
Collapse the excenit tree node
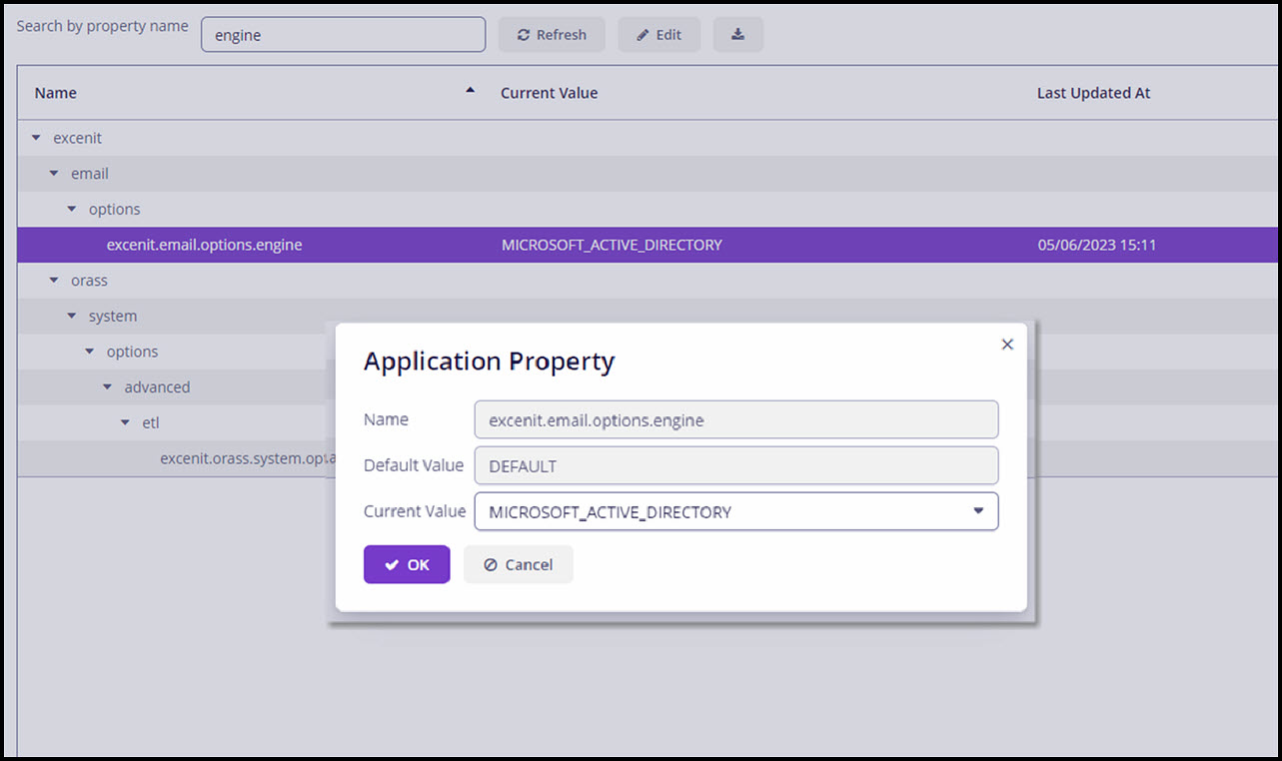click(x=36, y=138)
